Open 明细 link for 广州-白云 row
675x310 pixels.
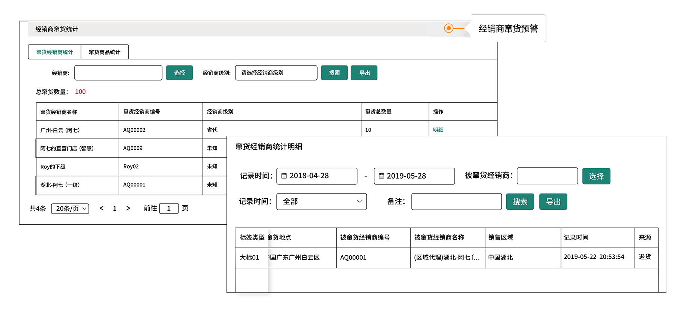[x=438, y=130]
